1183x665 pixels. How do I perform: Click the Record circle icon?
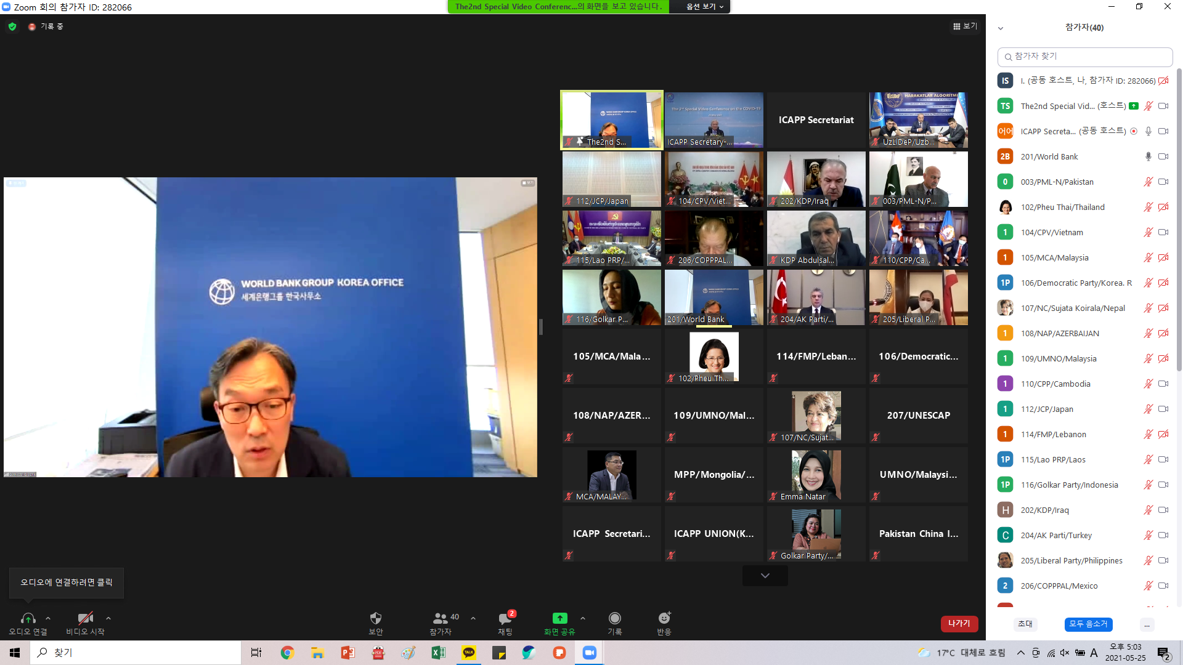pos(614,618)
